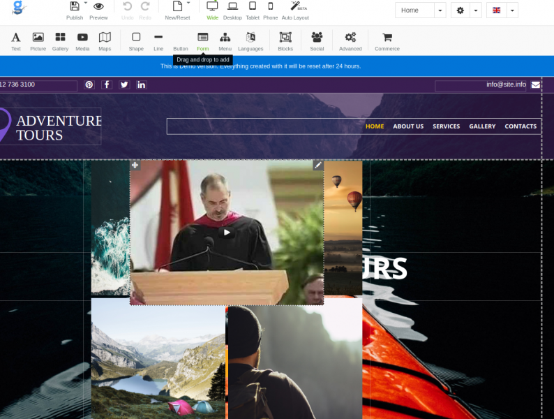Screen dimensions: 554x419
Task: Select the Line element tool
Action: pyautogui.click(x=158, y=41)
